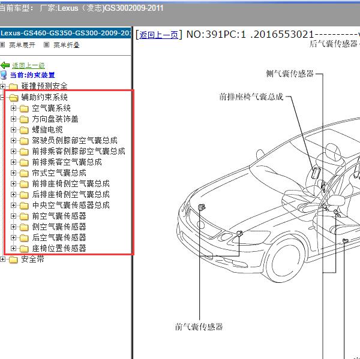The width and height of the screenshot is (360, 359).
Task: Click 菜单折叠 to collapse all menus
Action: [67, 45]
